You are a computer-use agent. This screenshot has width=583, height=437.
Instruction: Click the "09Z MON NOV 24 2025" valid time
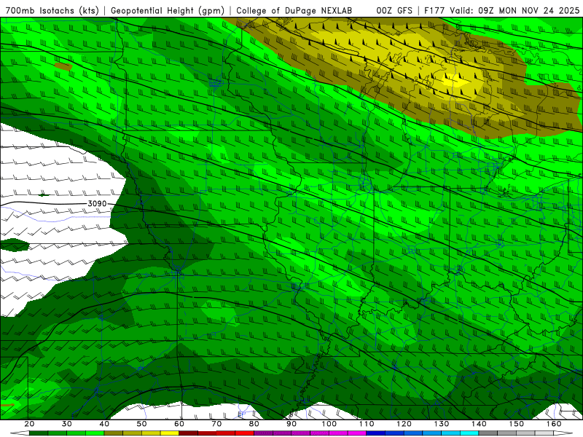tap(529, 10)
